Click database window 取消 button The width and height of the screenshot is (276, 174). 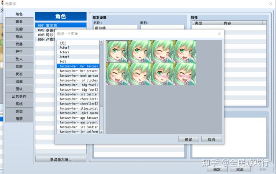[240, 169]
